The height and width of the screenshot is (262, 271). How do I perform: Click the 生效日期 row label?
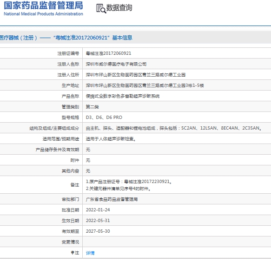[70, 221]
